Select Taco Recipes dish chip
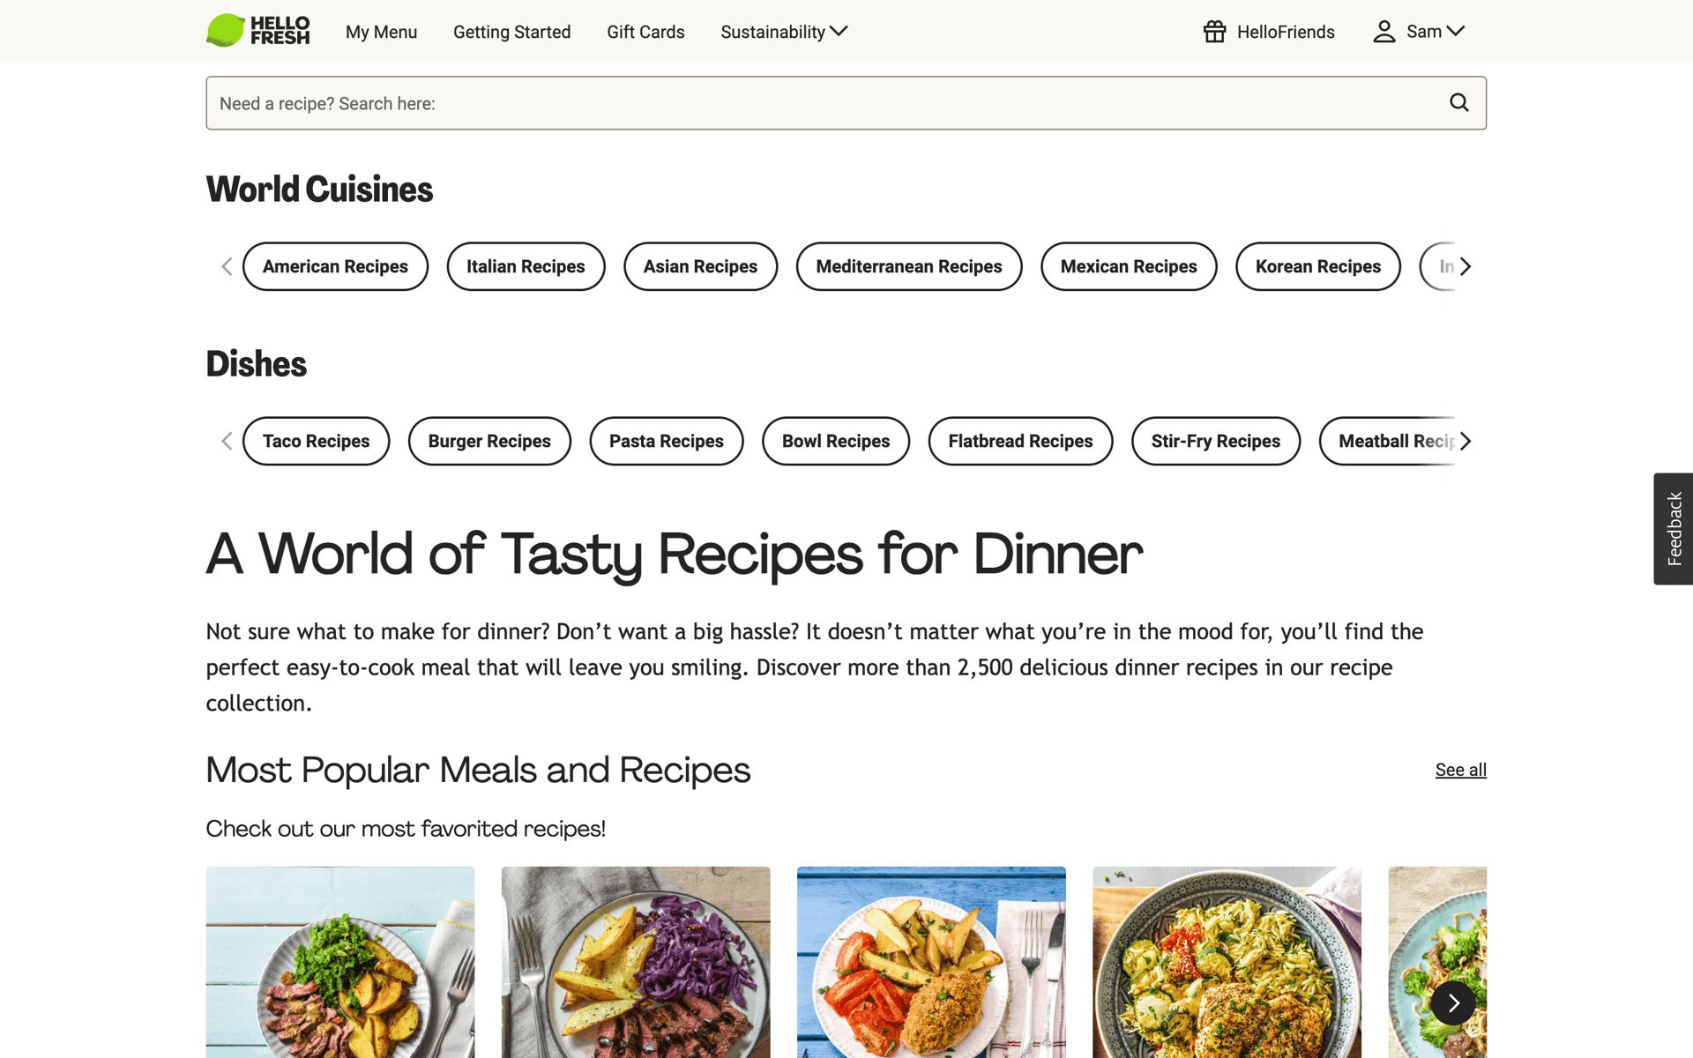Image resolution: width=1693 pixels, height=1058 pixels. [316, 441]
